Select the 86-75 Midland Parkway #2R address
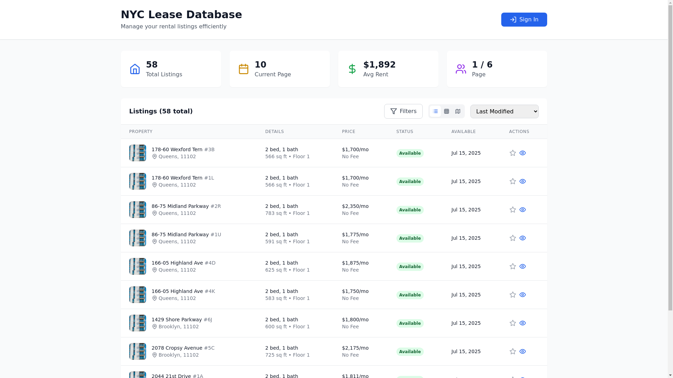673x378 pixels. click(186, 206)
